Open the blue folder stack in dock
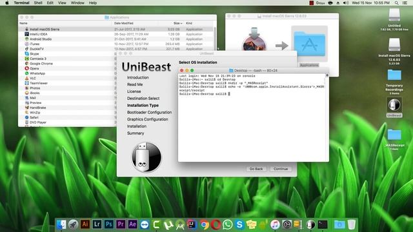This screenshot has width=413, height=232. (339, 225)
